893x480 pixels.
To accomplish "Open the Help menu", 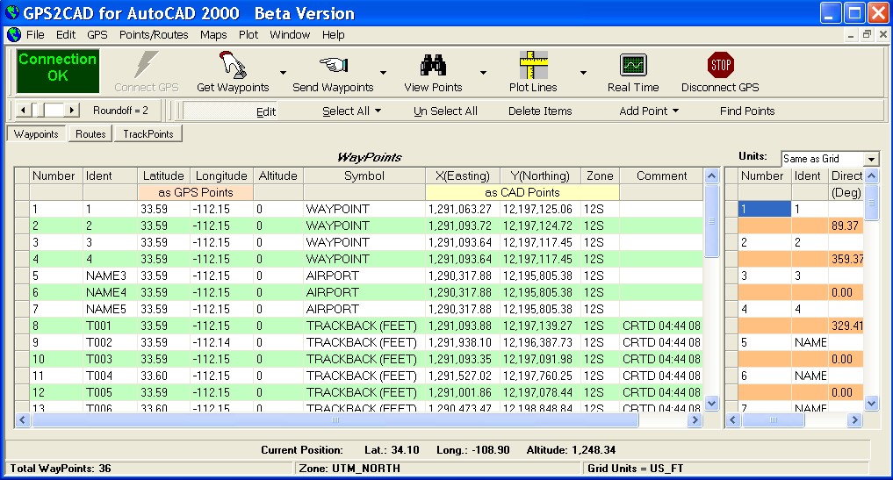I will (x=333, y=35).
